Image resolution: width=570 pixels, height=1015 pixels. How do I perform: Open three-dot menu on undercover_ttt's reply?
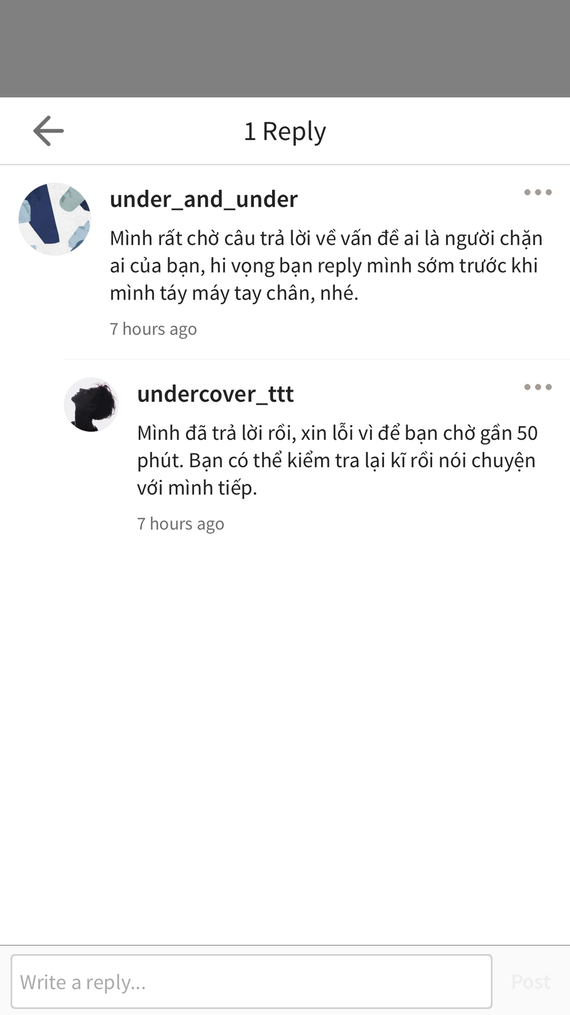(538, 387)
